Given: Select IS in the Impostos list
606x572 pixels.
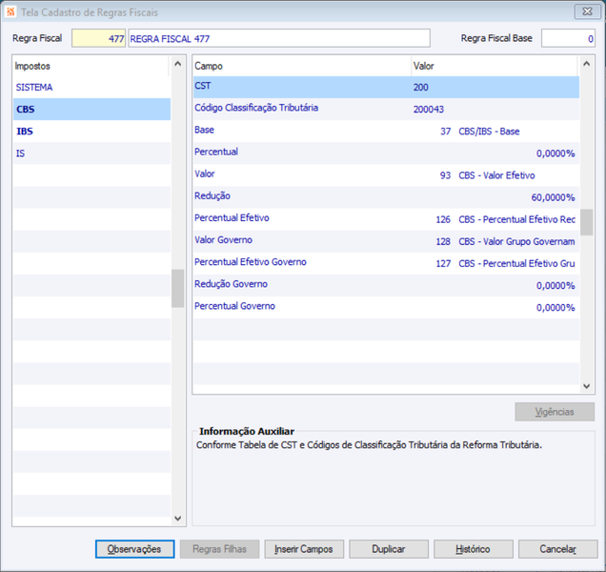Looking at the screenshot, I should coord(91,153).
